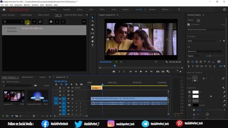The height and width of the screenshot is (128, 228).
Task: Go to In point button
Action: click(x=131, y=71)
